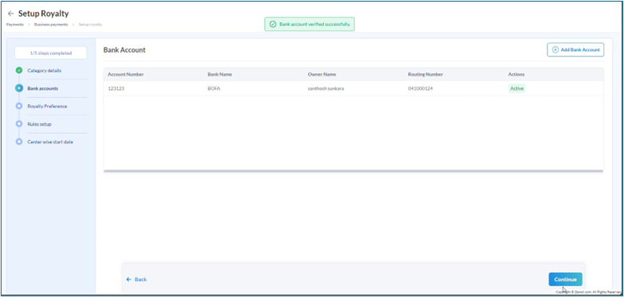
Task: Click the Royalty Preference step circle icon
Action: point(19,107)
